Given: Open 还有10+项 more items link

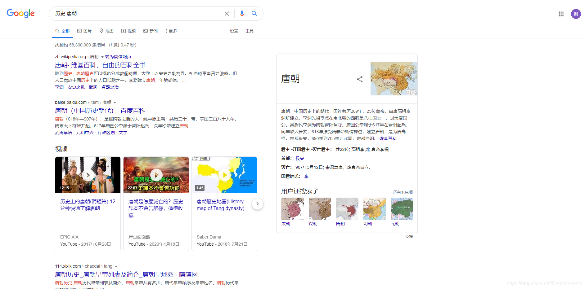Looking at the screenshot, I should point(403,192).
